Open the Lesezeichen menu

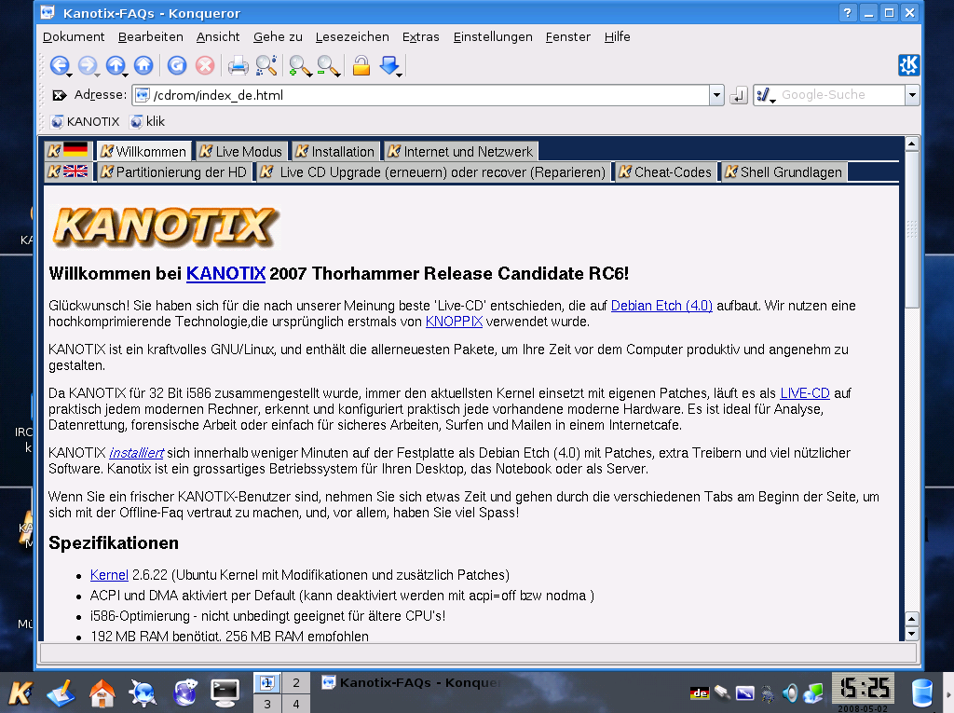tap(352, 36)
